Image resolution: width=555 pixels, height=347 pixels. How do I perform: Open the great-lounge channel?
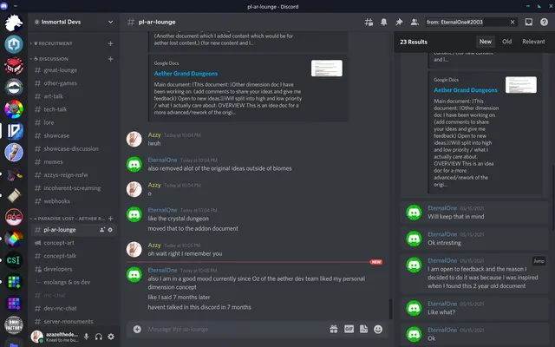click(x=74, y=70)
